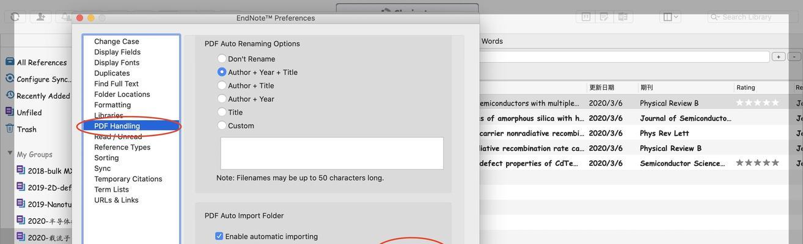Click the search magnifier icon in Search Library

pos(714,17)
